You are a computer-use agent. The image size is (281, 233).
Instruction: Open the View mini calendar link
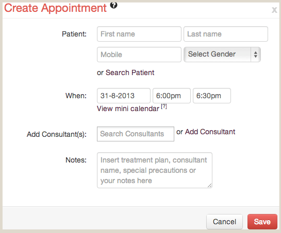click(x=128, y=109)
